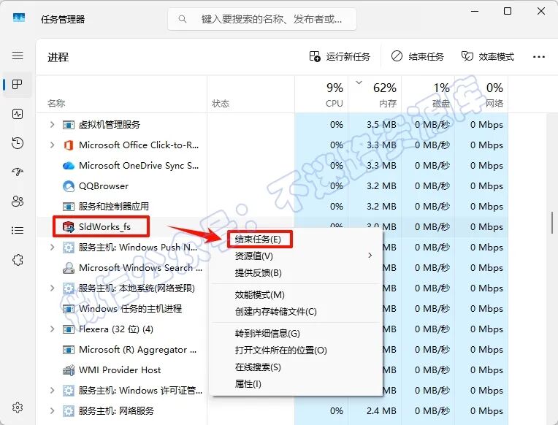Sort by the CPU column header
Image resolution: width=558 pixels, height=425 pixels.
pos(322,94)
